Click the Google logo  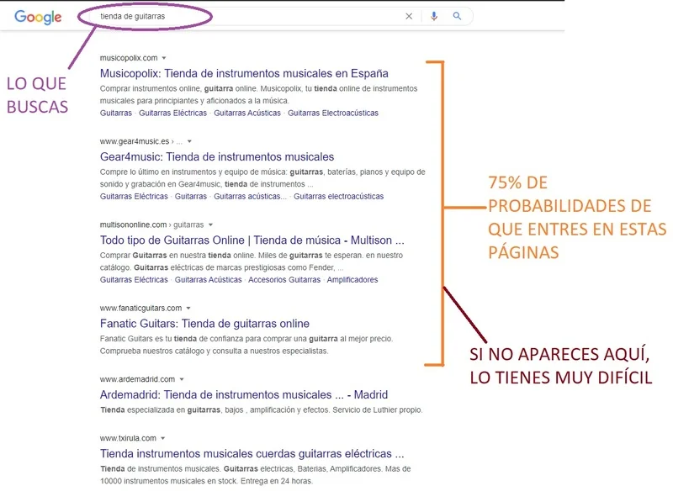tap(38, 17)
